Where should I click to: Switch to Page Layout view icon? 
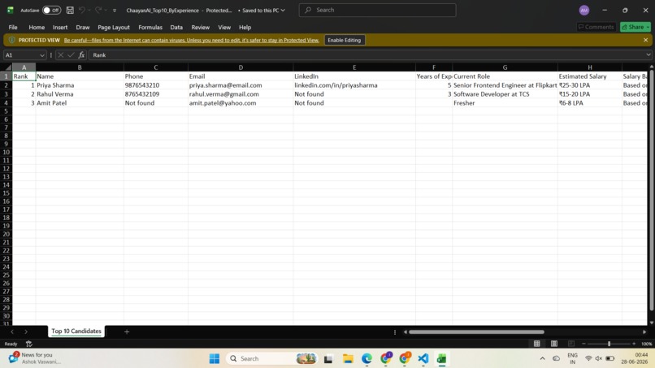point(554,344)
